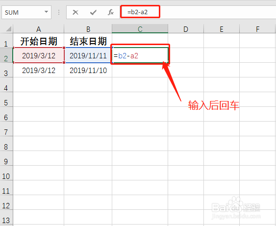This screenshot has height=226, width=276.
Task: Click the 开始日期 header cell
Action: [39, 41]
